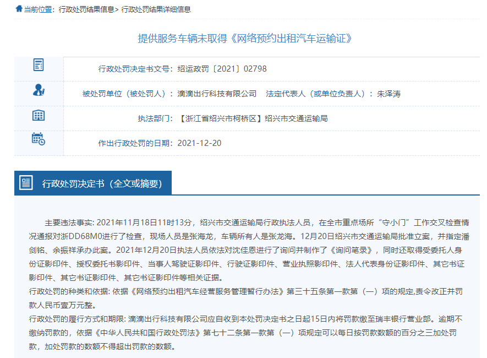Click 《网络预约出租汽车经营服务管理暂行办法》 reference

(207, 291)
